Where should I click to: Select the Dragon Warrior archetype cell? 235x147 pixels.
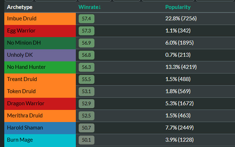(40, 103)
